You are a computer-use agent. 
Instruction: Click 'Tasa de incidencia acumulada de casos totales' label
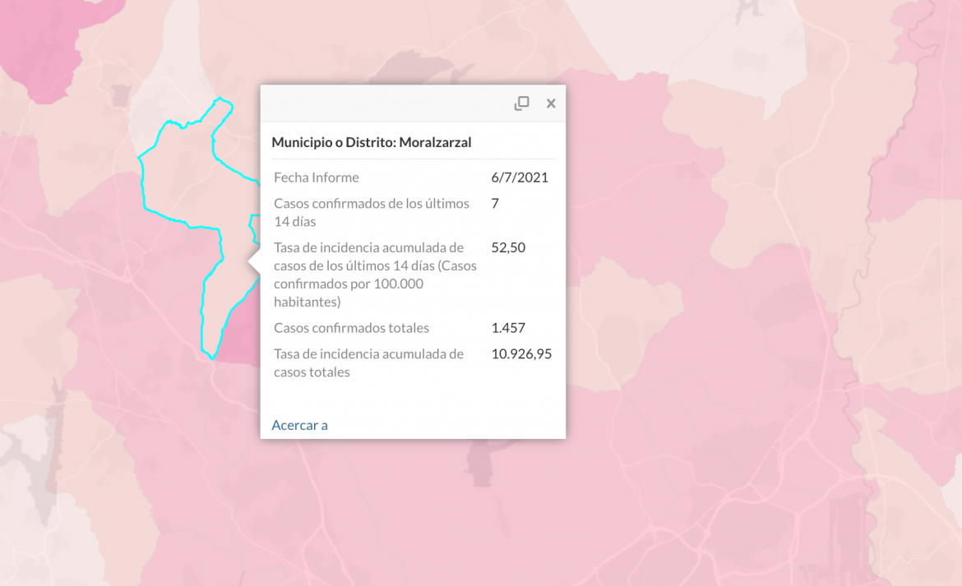(368, 363)
